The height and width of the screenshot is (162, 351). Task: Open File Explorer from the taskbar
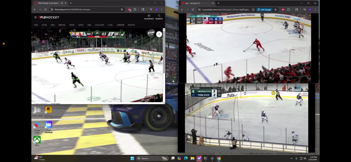click(192, 158)
